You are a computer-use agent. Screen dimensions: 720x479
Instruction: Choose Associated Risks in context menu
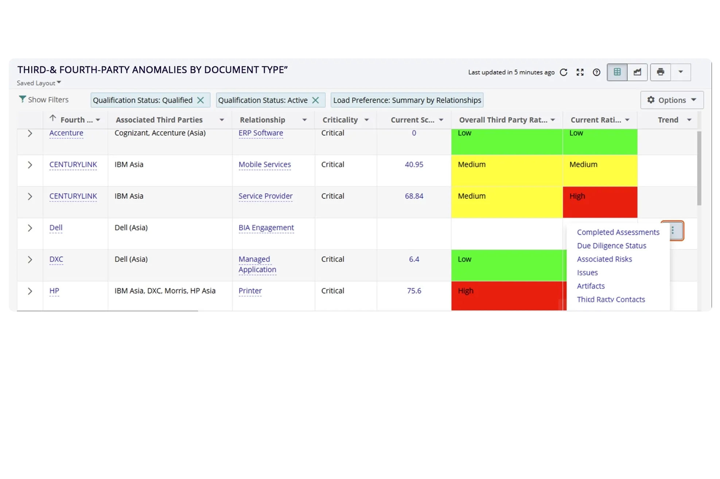tap(604, 259)
